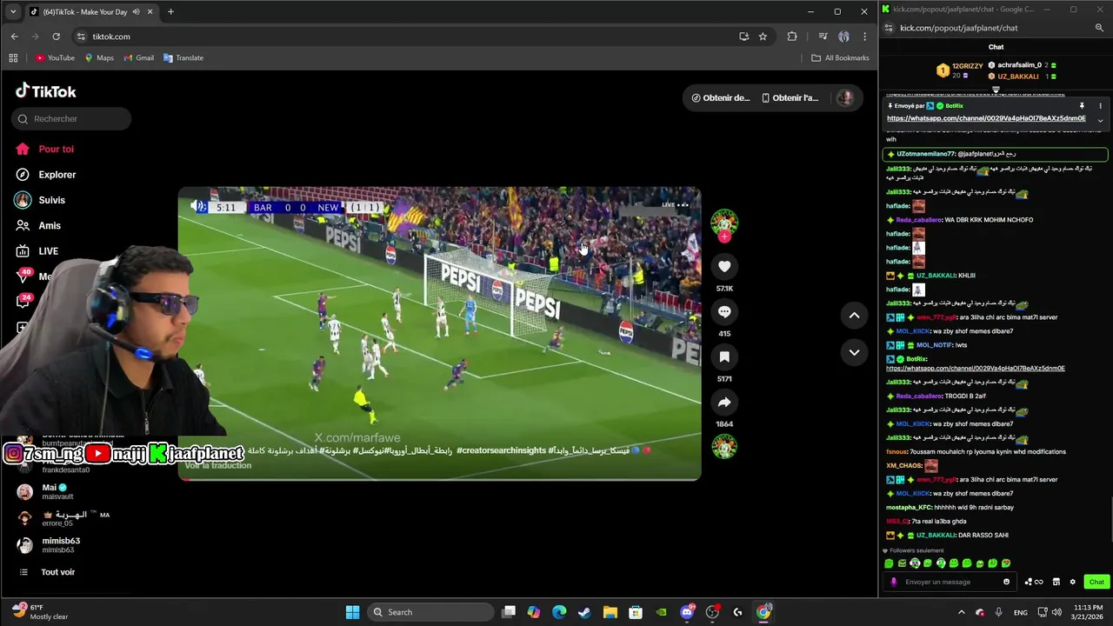This screenshot has width=1113, height=626.
Task: Open File Explorer from the taskbar
Action: pyautogui.click(x=610, y=612)
